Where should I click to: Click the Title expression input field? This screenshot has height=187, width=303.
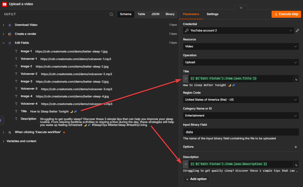(241, 79)
